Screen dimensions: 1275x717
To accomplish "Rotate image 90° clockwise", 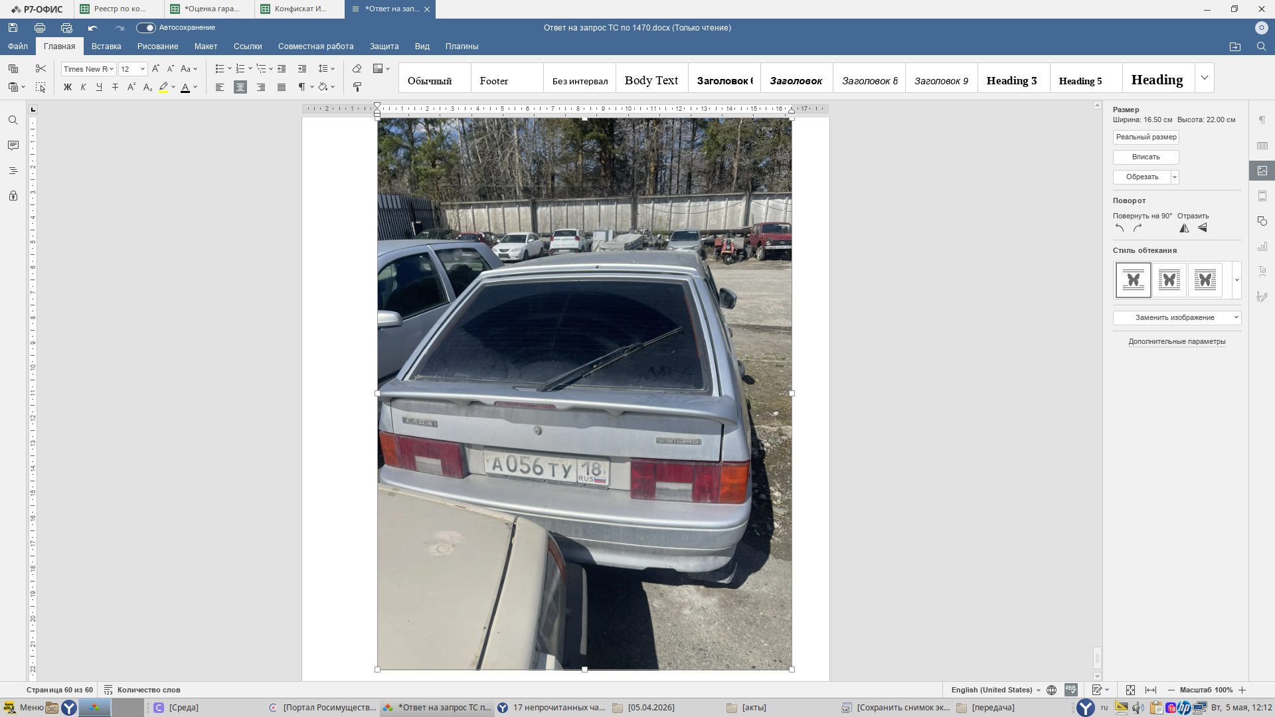I will click(1138, 228).
